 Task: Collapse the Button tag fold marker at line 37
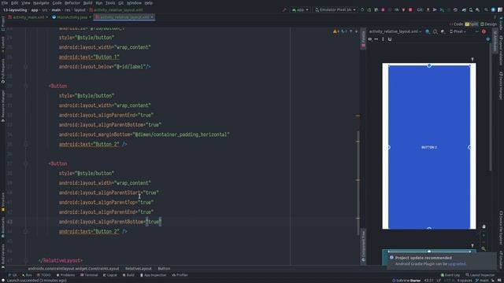click(x=26, y=164)
